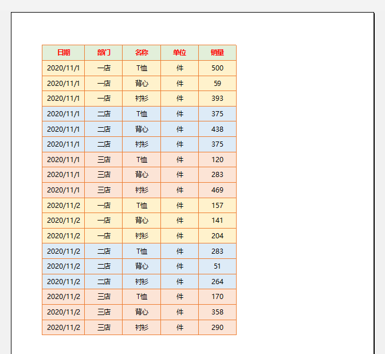Click the sales value 51

pos(217,266)
